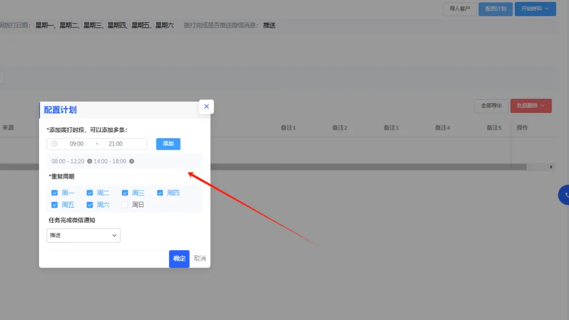The image size is (569, 320).
Task: Click the 配置计划 toolbar button
Action: pyautogui.click(x=495, y=9)
